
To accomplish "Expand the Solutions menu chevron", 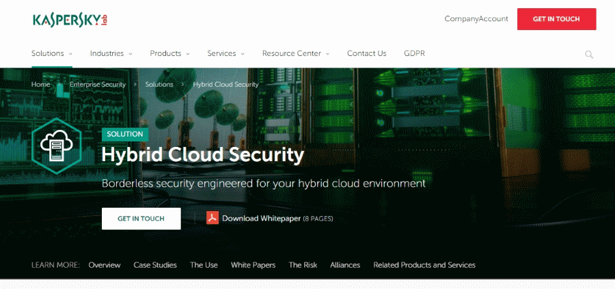I will pyautogui.click(x=70, y=54).
